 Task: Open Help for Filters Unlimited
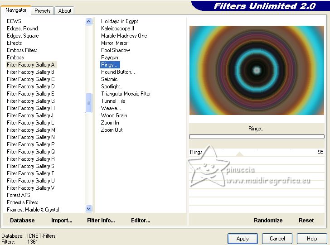coord(312,239)
